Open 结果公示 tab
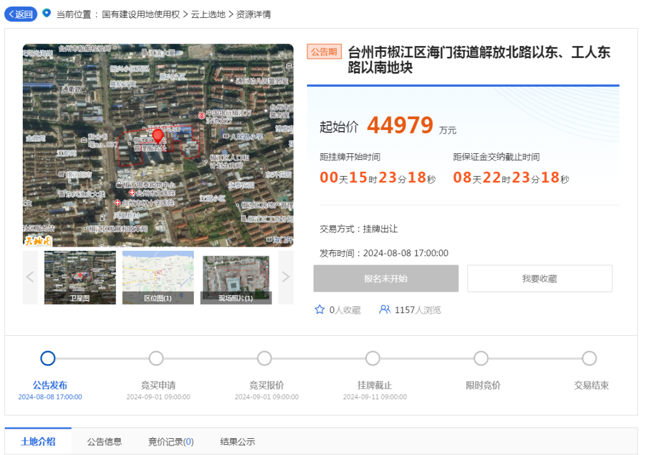This screenshot has width=646, height=455. click(237, 442)
